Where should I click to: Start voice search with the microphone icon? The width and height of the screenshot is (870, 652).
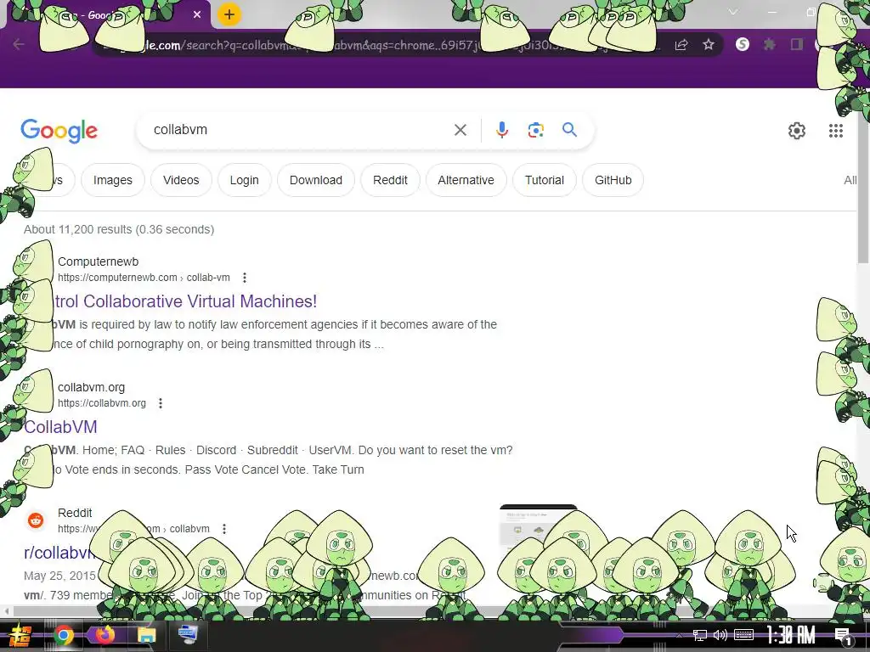501,130
